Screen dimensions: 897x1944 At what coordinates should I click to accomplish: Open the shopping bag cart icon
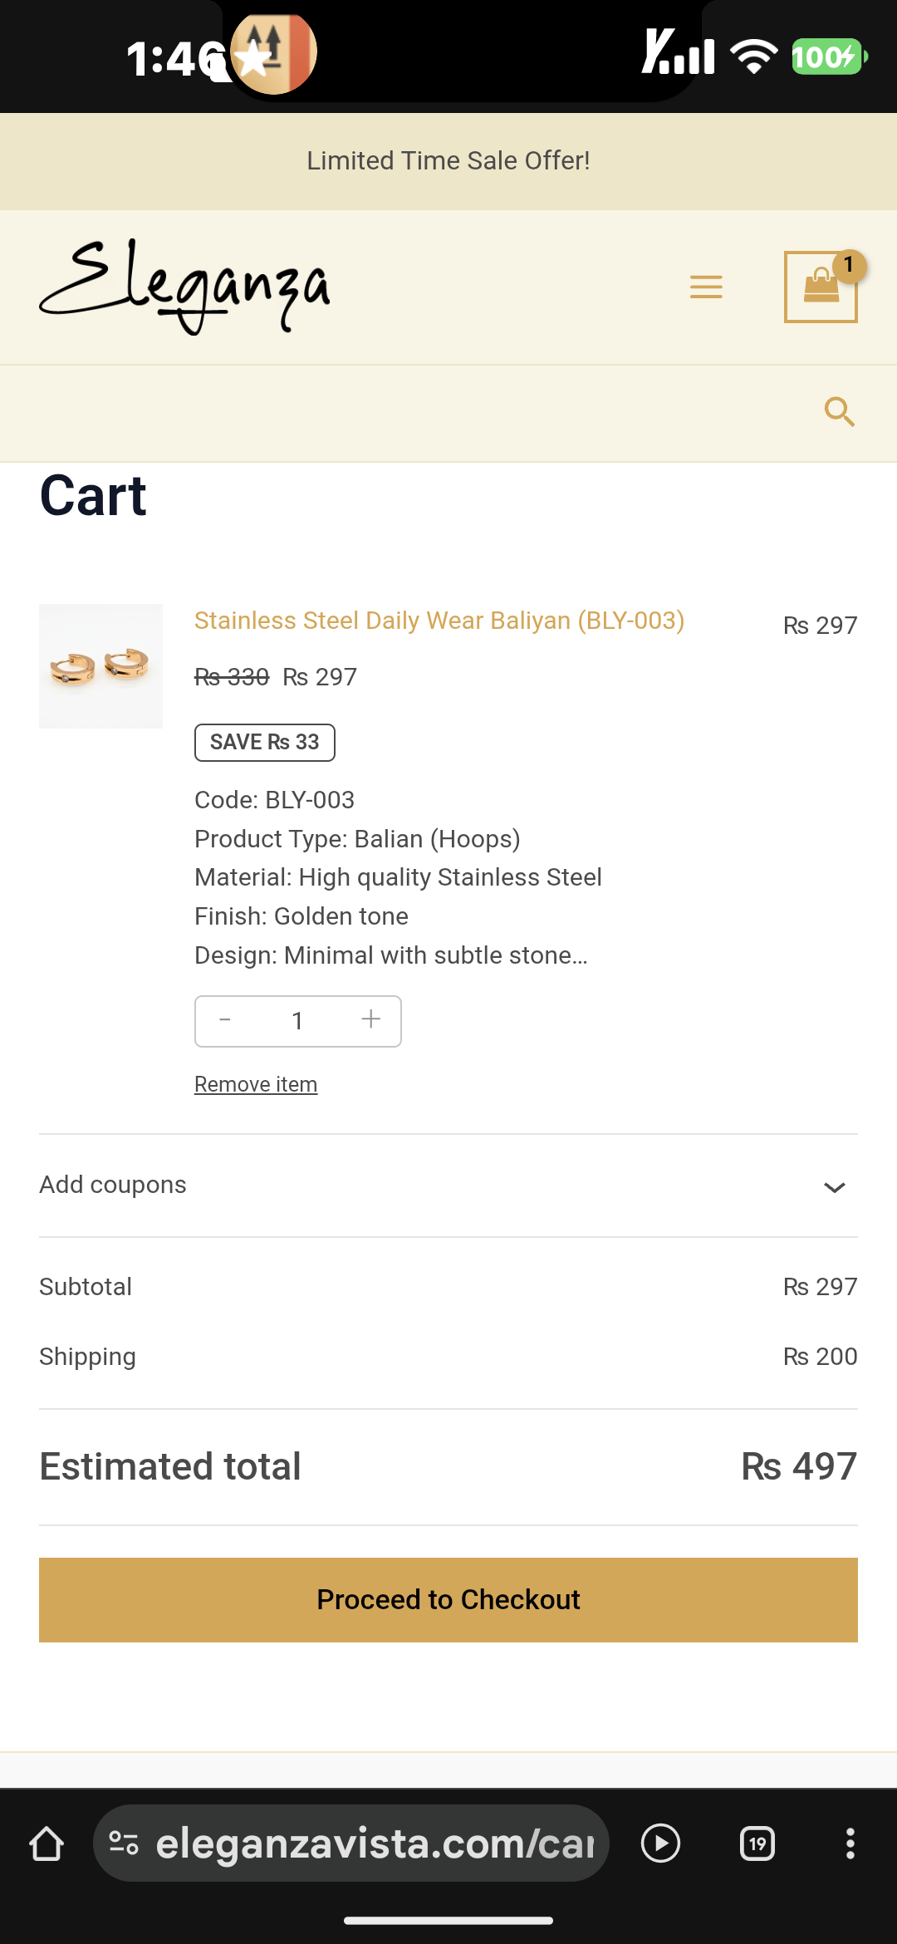(821, 287)
